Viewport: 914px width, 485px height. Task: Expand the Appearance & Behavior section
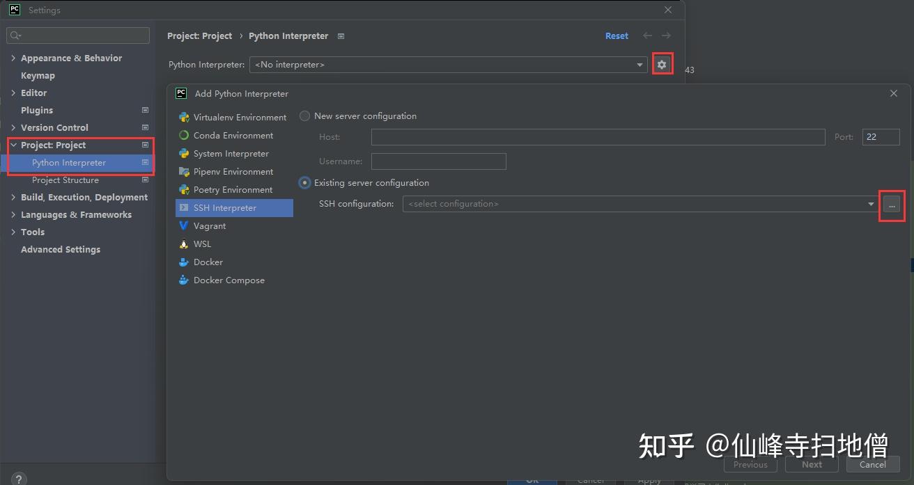pyautogui.click(x=12, y=58)
